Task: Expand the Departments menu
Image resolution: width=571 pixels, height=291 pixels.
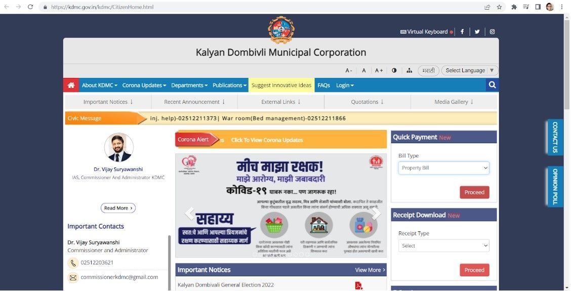Action: click(189, 85)
